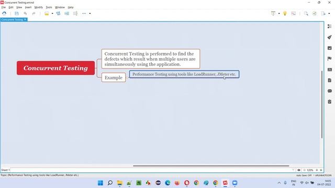The image size is (335, 188).
Task: Open the Tools menu
Action: tap(49, 7)
